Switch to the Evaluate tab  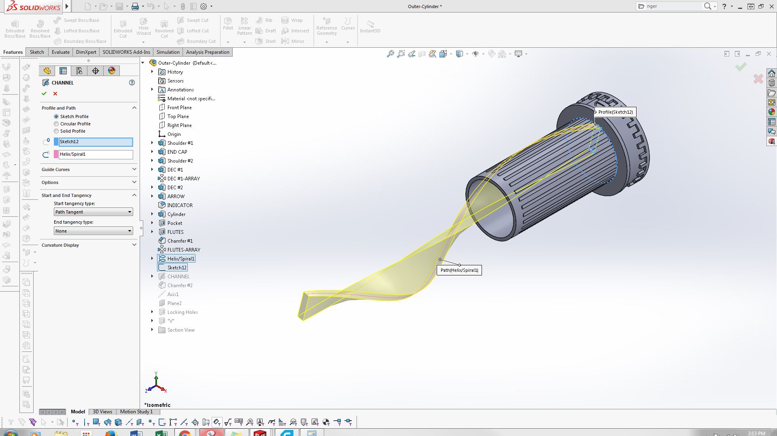pyautogui.click(x=61, y=52)
